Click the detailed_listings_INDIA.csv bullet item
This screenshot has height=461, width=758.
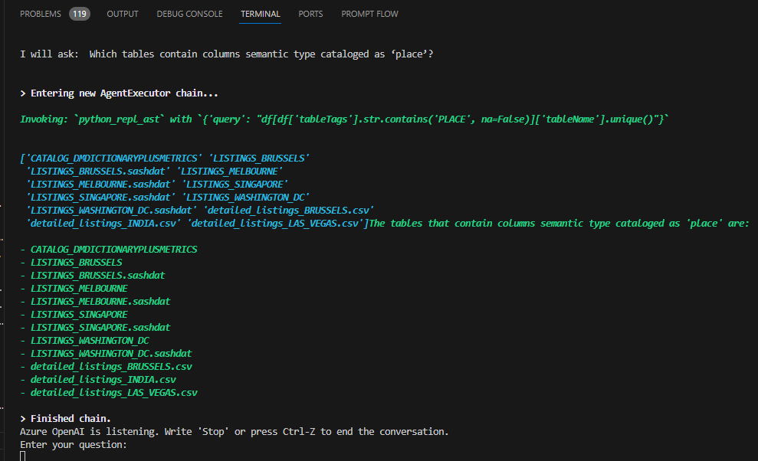coord(103,379)
